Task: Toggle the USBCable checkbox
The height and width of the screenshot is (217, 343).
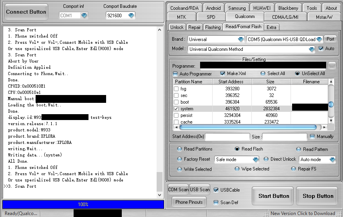Action: (x=216, y=190)
